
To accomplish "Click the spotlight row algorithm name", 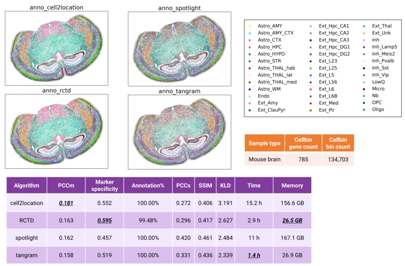I will point(27,238).
